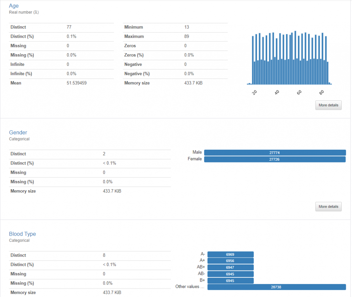352x297 pixels.
Task: Click the Age Distinct value 77
Action: pyautogui.click(x=69, y=27)
